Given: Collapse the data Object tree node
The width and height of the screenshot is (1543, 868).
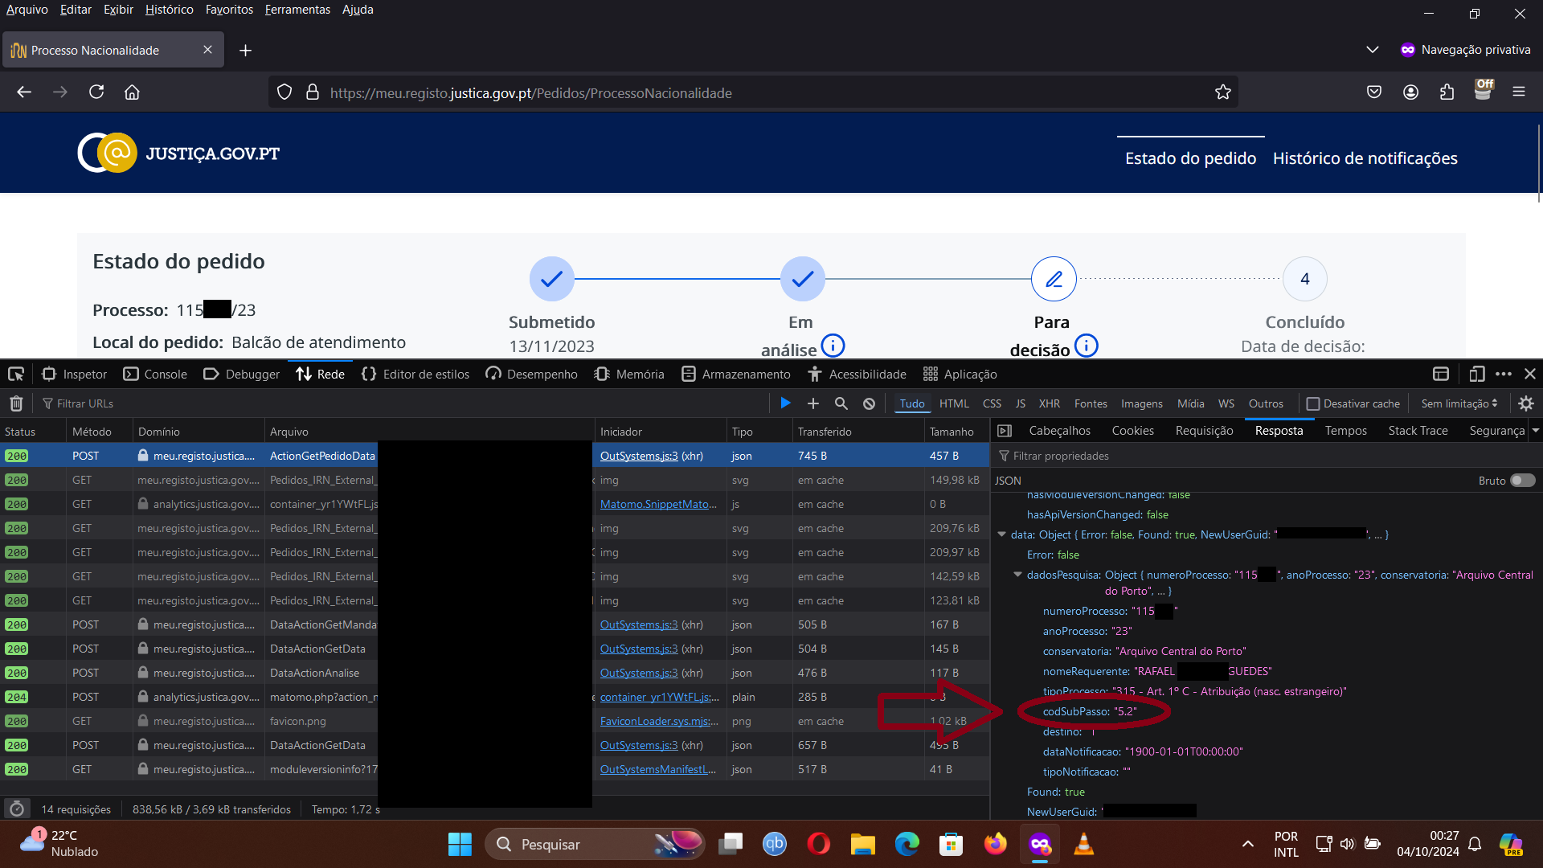Looking at the screenshot, I should pos(1002,534).
